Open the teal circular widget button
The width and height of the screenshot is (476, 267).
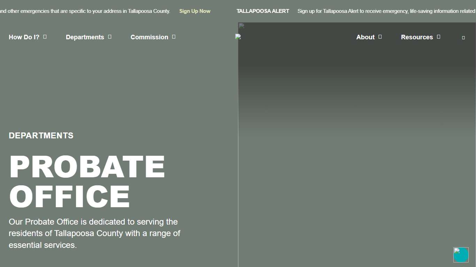pos(461,255)
